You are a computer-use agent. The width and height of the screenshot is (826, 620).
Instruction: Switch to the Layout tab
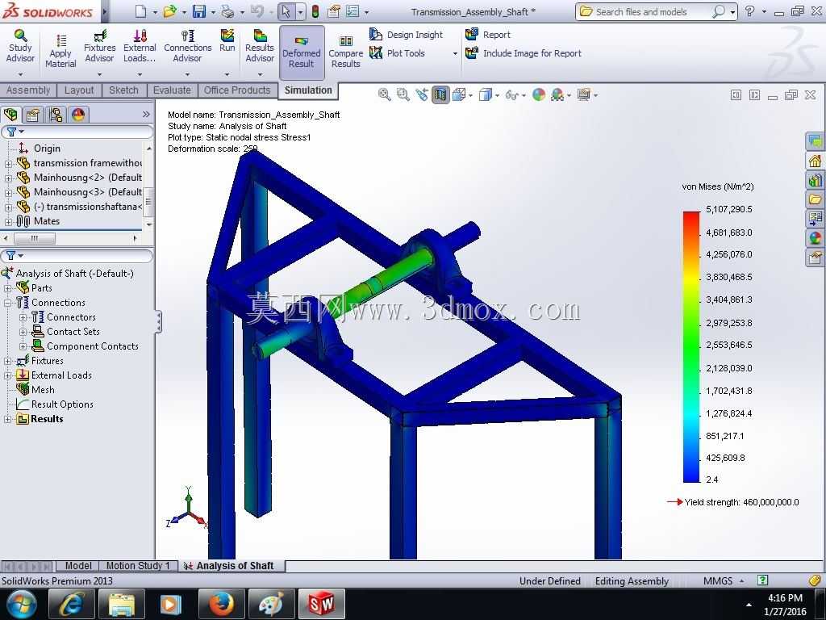[79, 90]
